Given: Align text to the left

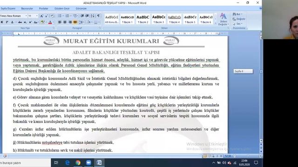Looking at the screenshot, I should [x=60, y=22].
